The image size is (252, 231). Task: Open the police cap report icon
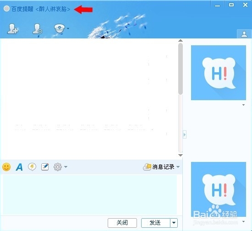59,29
